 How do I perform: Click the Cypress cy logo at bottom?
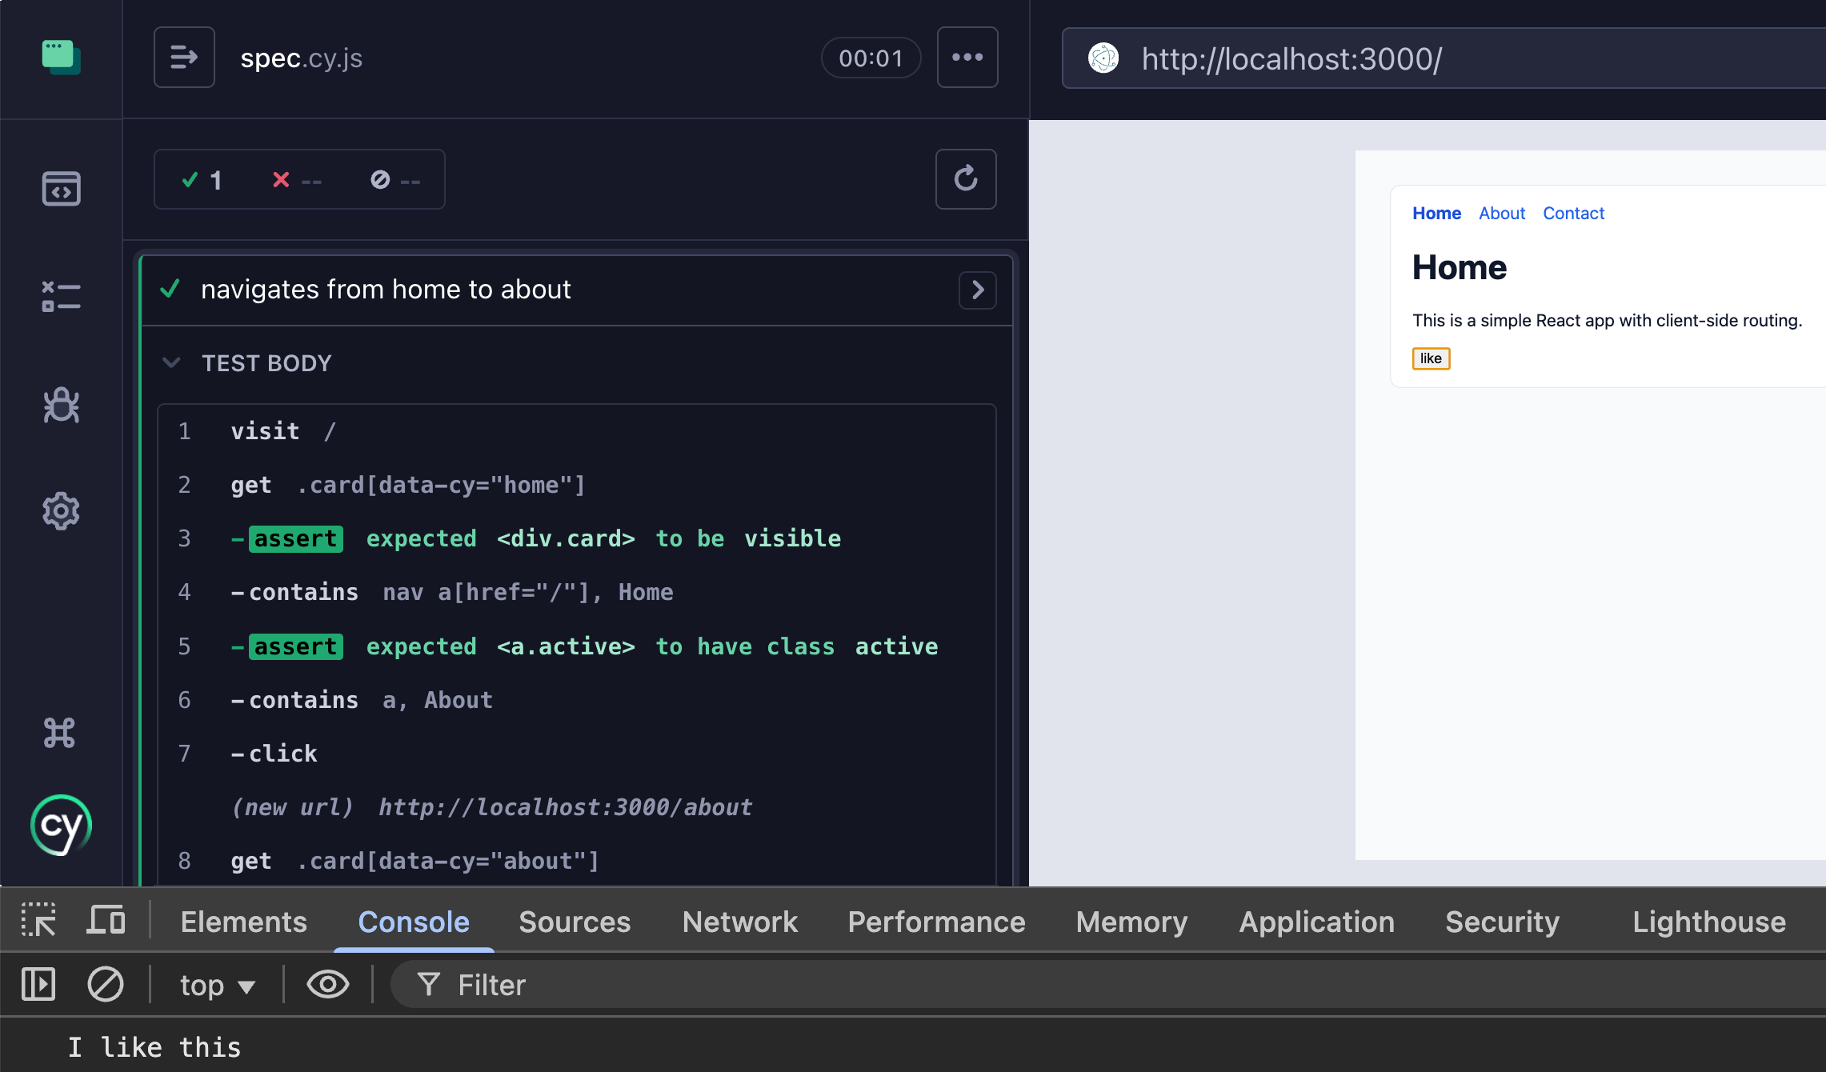(61, 825)
